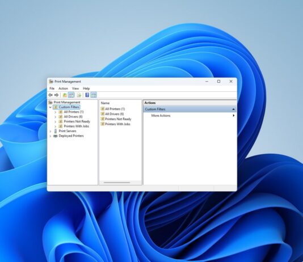Expand the Printers With Jobs tree chevron
303x262 pixels.
[55, 126]
